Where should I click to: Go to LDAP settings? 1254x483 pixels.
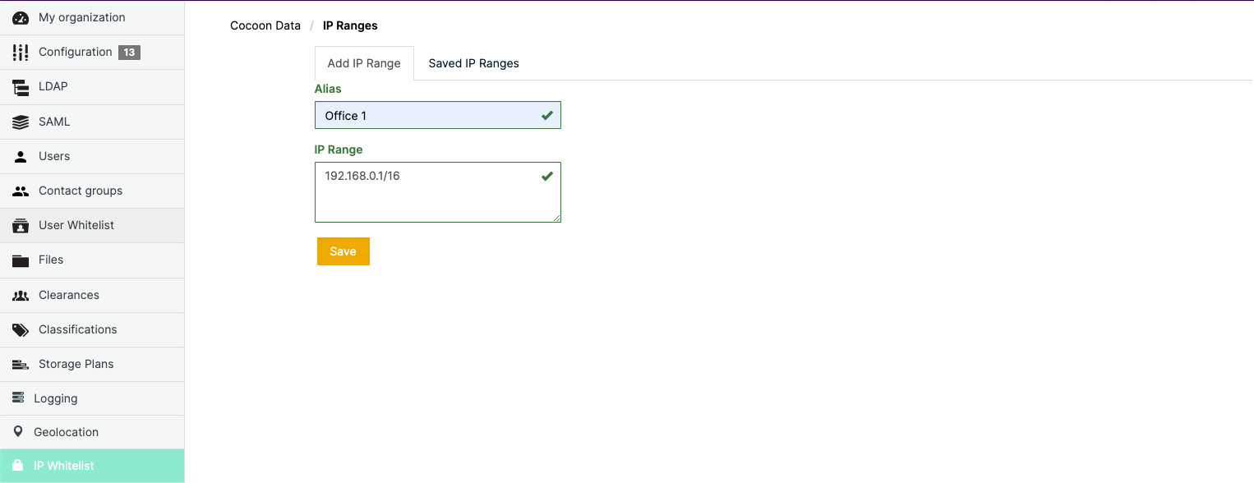coord(92,86)
